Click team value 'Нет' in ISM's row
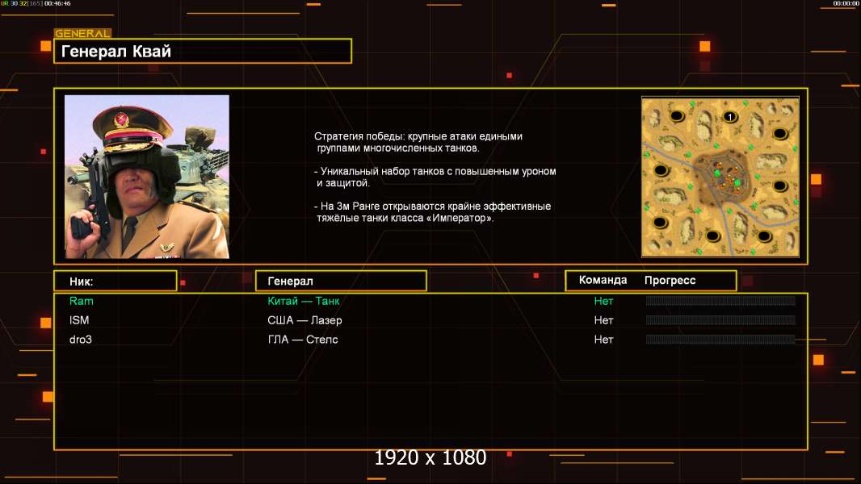Viewport: 861px width, 484px height. point(603,320)
